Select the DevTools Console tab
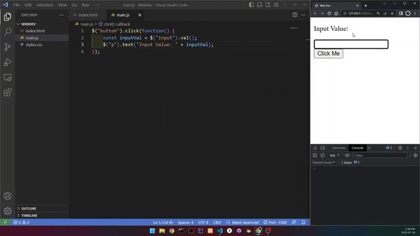 tap(357, 148)
